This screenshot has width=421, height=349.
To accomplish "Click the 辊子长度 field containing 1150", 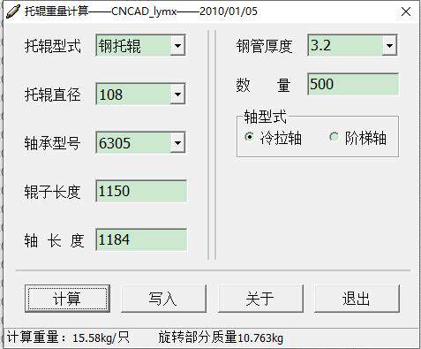I will pyautogui.click(x=141, y=191).
